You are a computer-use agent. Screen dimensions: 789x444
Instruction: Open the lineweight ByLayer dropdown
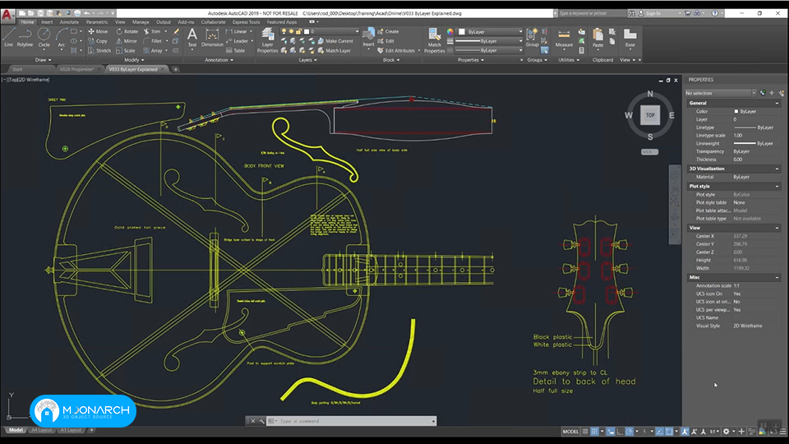[489, 41]
